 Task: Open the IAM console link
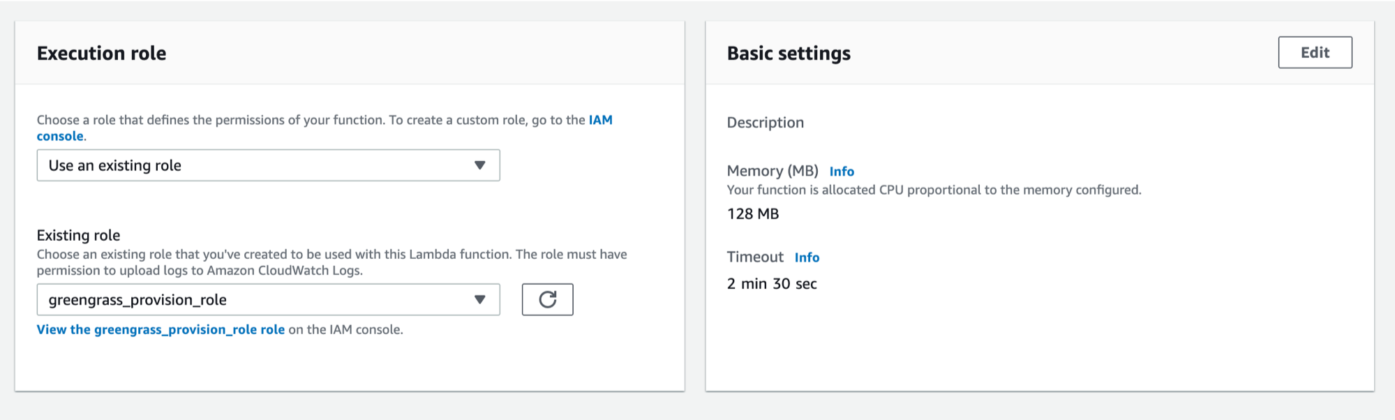(x=324, y=128)
